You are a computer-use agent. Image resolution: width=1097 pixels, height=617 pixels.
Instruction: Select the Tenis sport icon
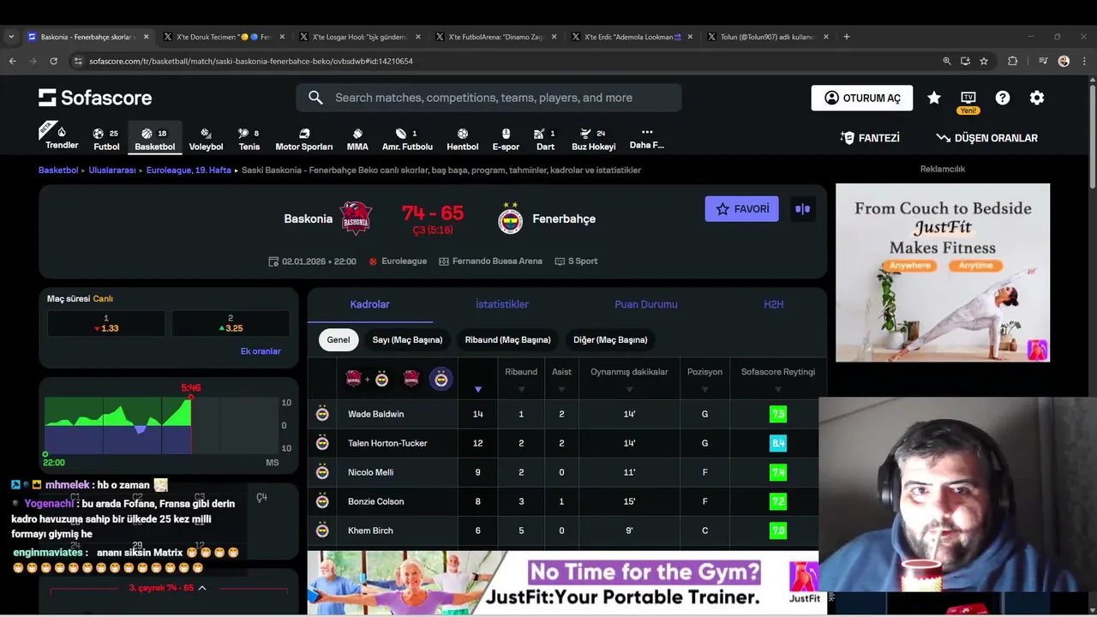pyautogui.click(x=249, y=139)
